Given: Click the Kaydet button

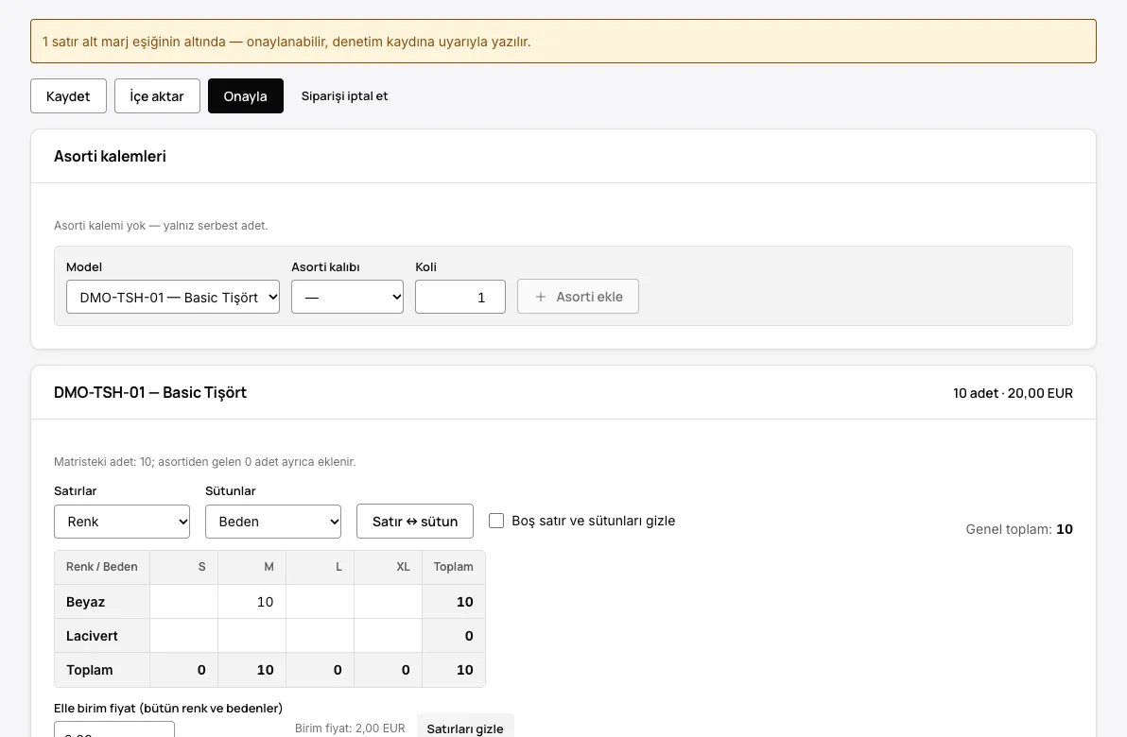Looking at the screenshot, I should (68, 96).
